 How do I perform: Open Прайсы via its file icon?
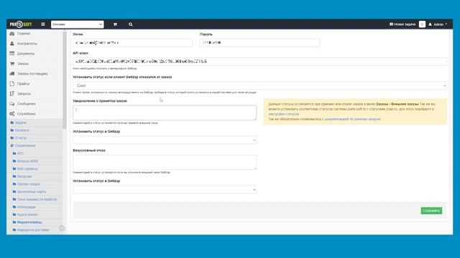point(12,84)
